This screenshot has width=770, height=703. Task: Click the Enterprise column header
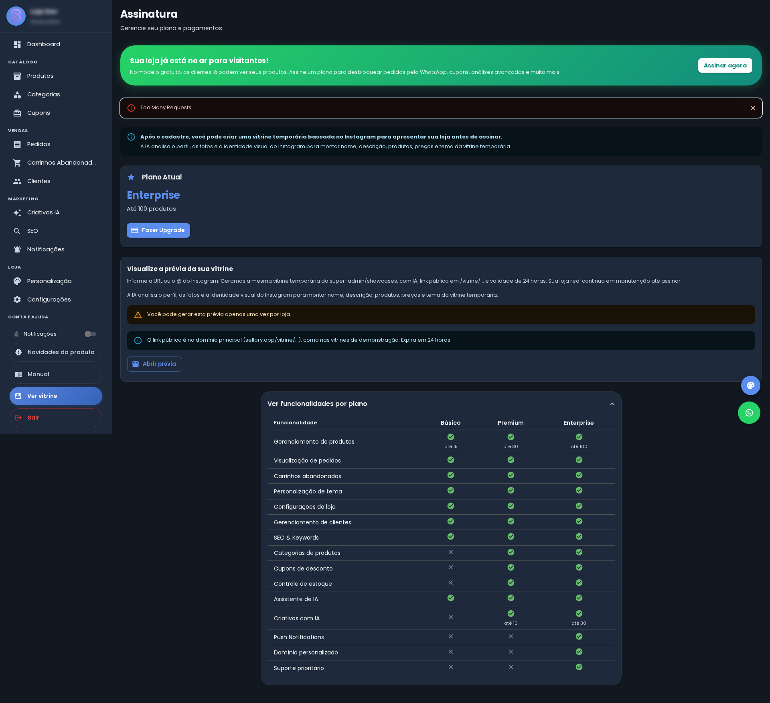pyautogui.click(x=579, y=423)
